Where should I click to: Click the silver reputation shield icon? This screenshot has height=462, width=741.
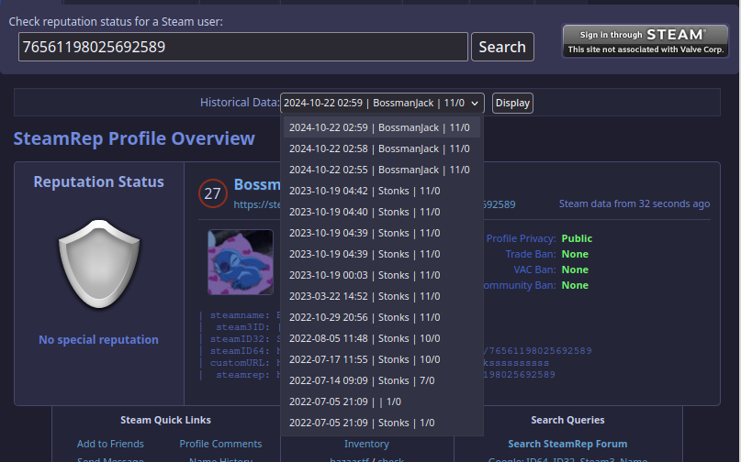(x=99, y=264)
